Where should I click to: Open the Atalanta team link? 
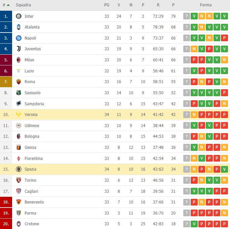[32, 27]
